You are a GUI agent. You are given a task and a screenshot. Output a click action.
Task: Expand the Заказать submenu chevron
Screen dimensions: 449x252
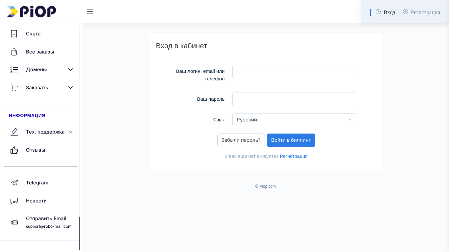coord(70,88)
